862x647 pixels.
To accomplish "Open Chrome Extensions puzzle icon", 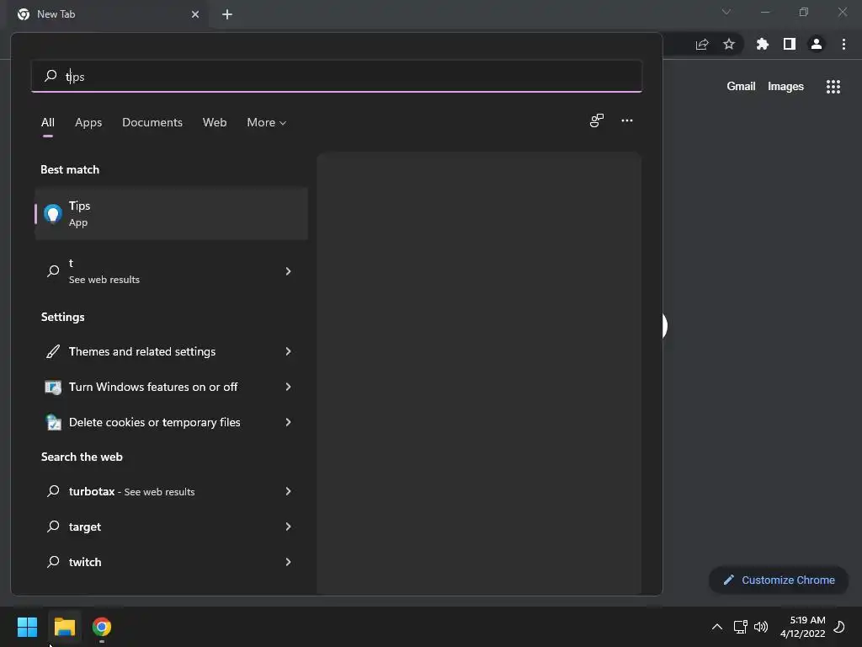I will click(763, 44).
